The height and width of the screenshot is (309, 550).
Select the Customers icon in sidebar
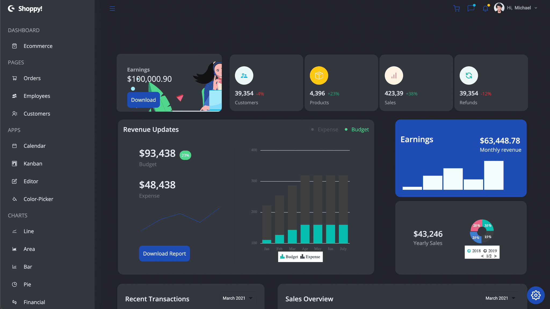[x=14, y=113]
